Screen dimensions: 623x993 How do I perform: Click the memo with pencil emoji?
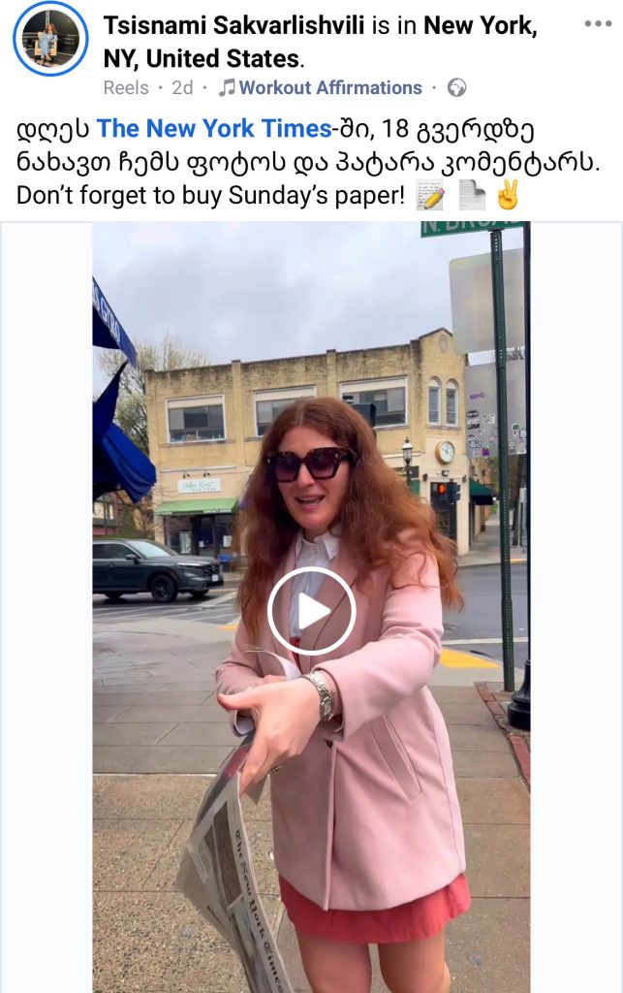pos(429,194)
